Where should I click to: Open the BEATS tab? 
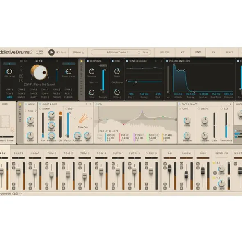point(230,52)
